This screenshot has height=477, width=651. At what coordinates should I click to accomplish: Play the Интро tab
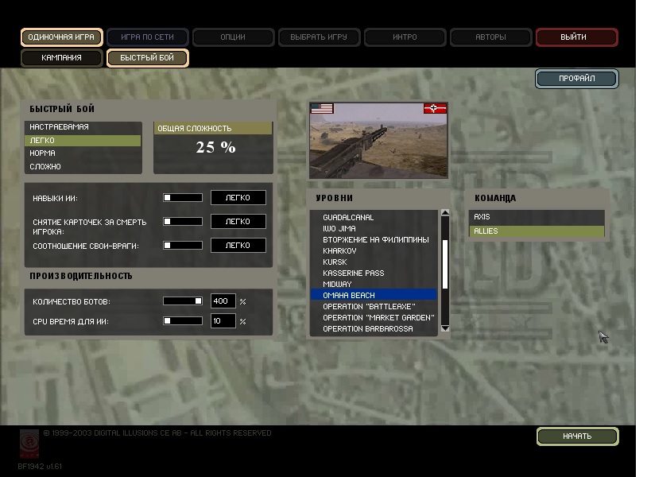click(x=405, y=37)
